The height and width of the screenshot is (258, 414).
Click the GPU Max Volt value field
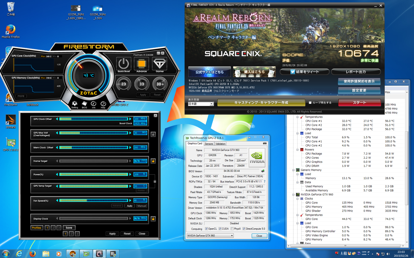pyautogui.click(x=140, y=133)
